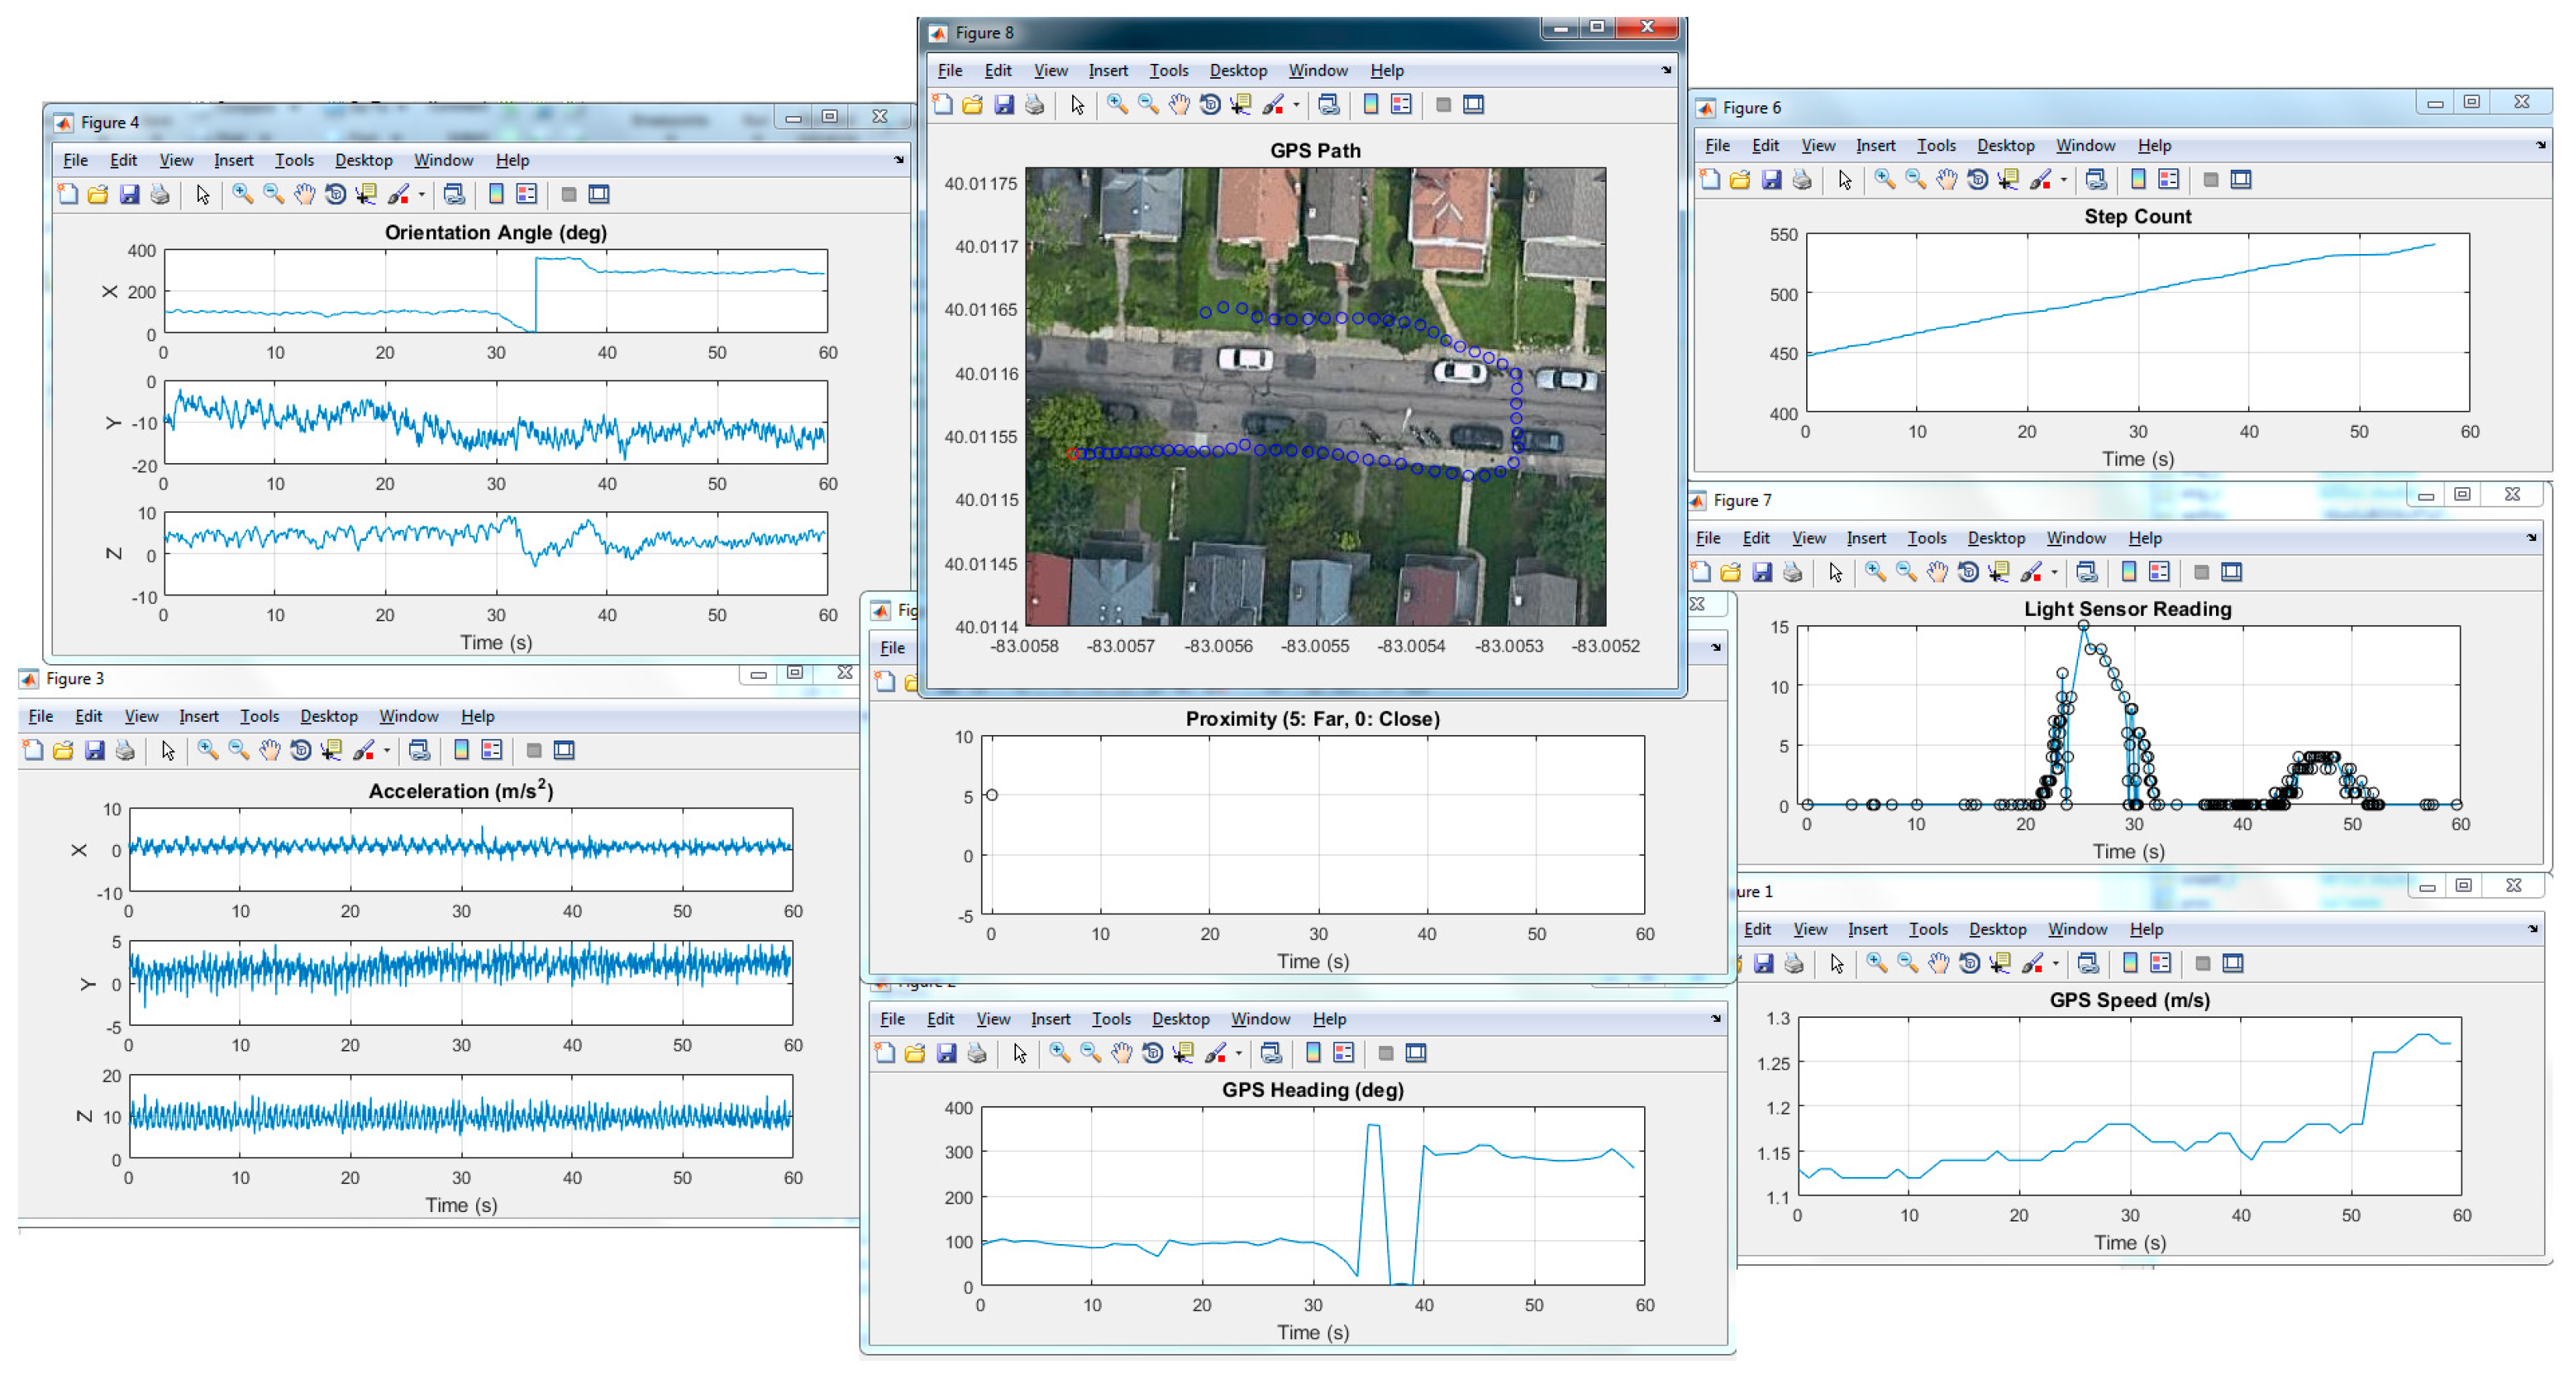Click 'Light Sensor Reading' plot title

pos(2127,609)
